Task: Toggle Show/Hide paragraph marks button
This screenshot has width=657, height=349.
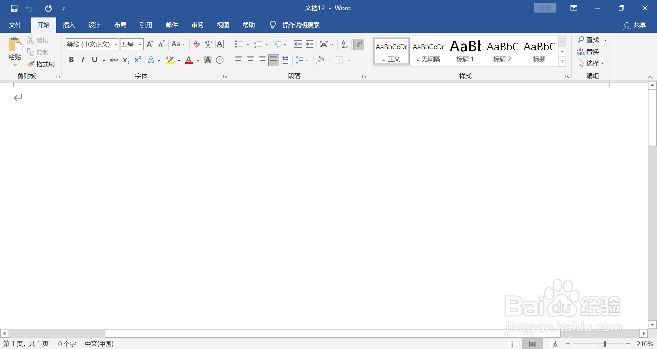Action: (x=359, y=44)
